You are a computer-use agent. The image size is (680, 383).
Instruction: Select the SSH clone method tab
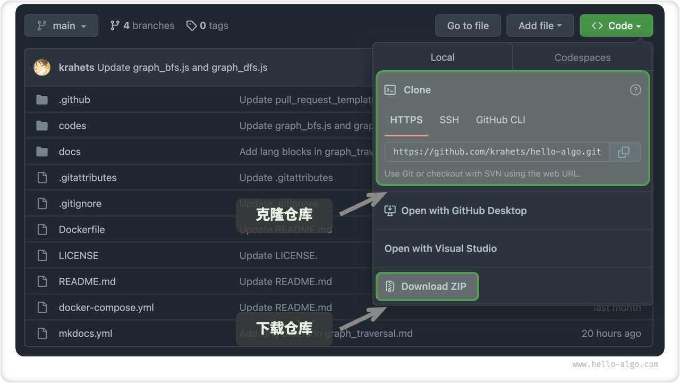[449, 120]
